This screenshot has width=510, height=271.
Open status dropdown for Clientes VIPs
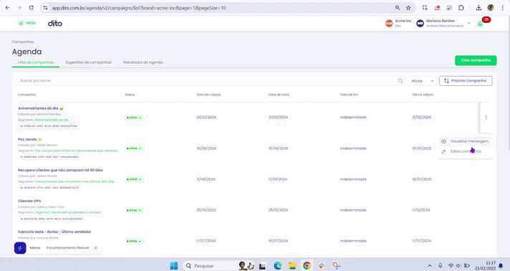pos(134,210)
